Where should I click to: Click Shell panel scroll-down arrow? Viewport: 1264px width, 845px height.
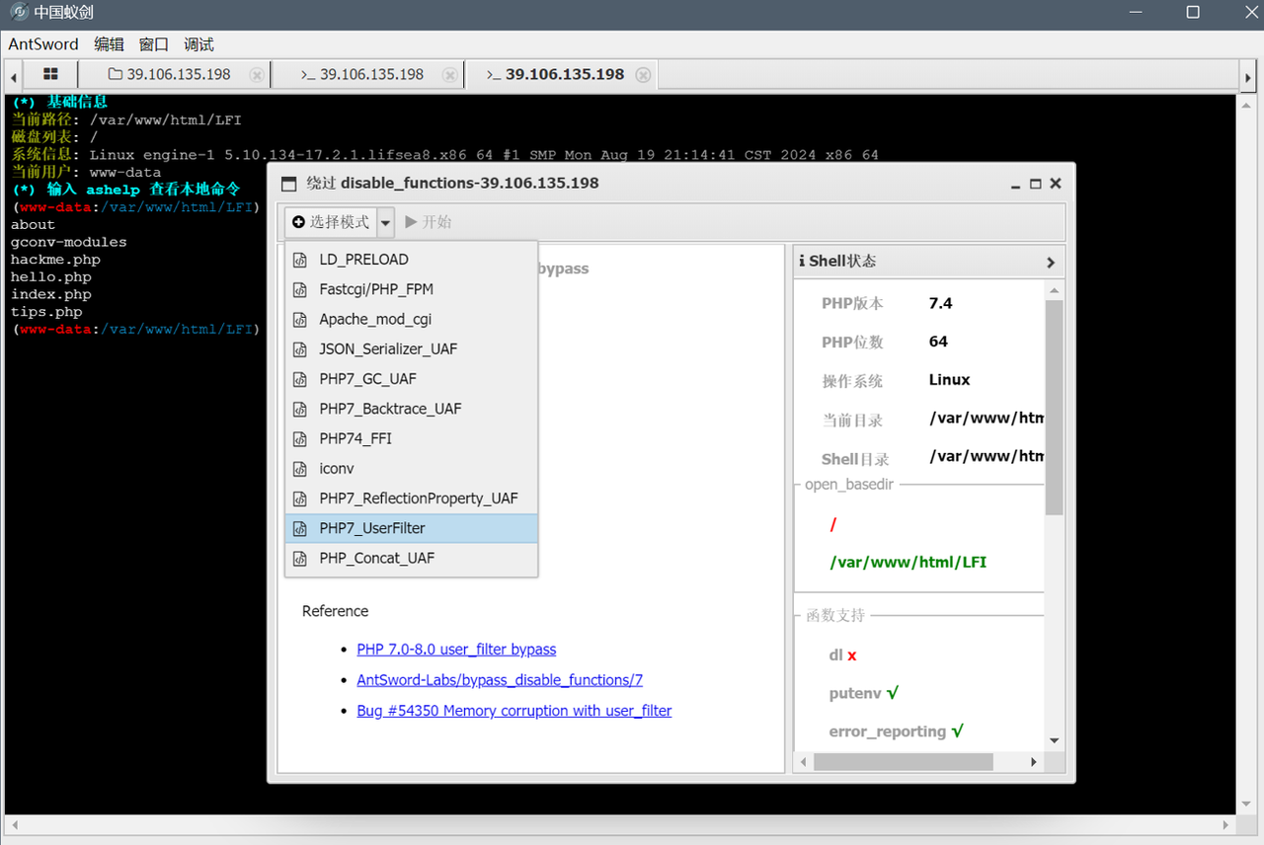(1054, 741)
